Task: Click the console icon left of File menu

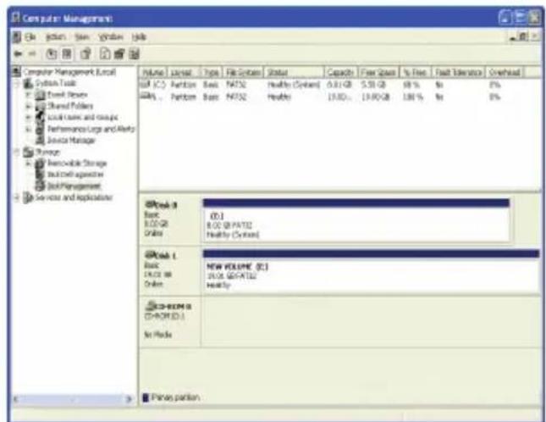Action: (17, 36)
